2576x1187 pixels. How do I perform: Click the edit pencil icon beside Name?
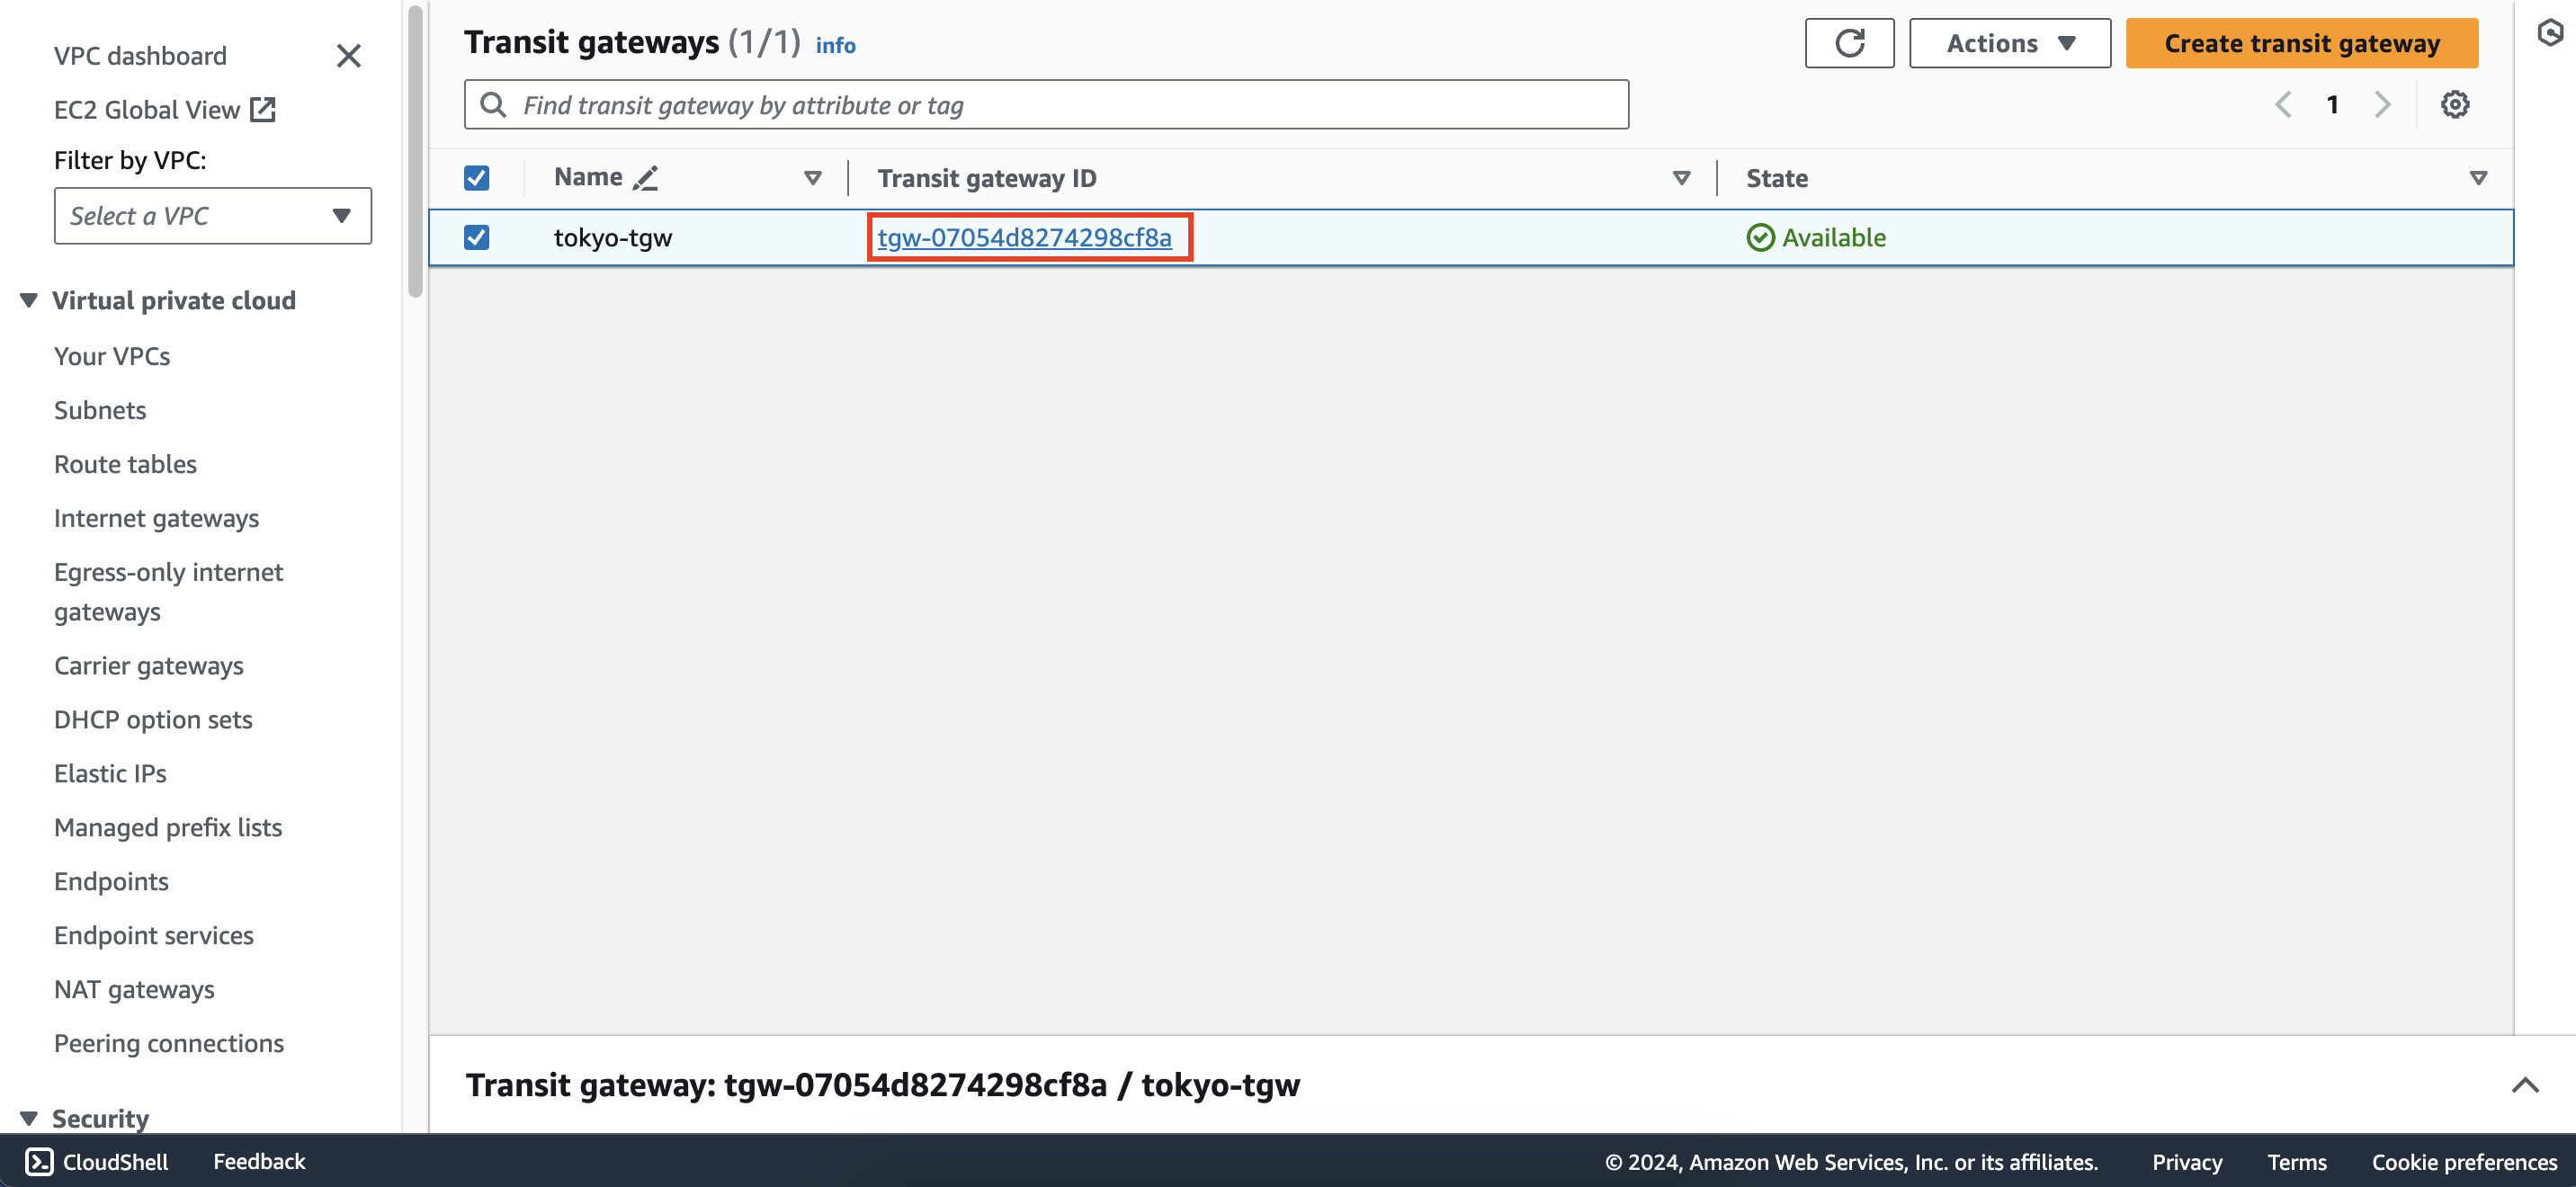coord(646,178)
